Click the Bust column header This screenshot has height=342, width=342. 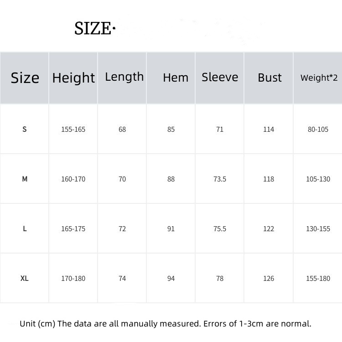[x=269, y=78]
